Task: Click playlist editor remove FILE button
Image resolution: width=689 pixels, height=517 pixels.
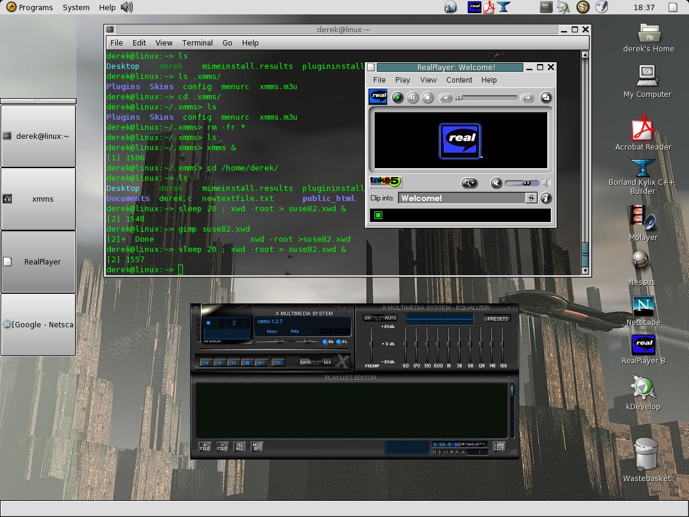Action: pyautogui.click(x=222, y=446)
